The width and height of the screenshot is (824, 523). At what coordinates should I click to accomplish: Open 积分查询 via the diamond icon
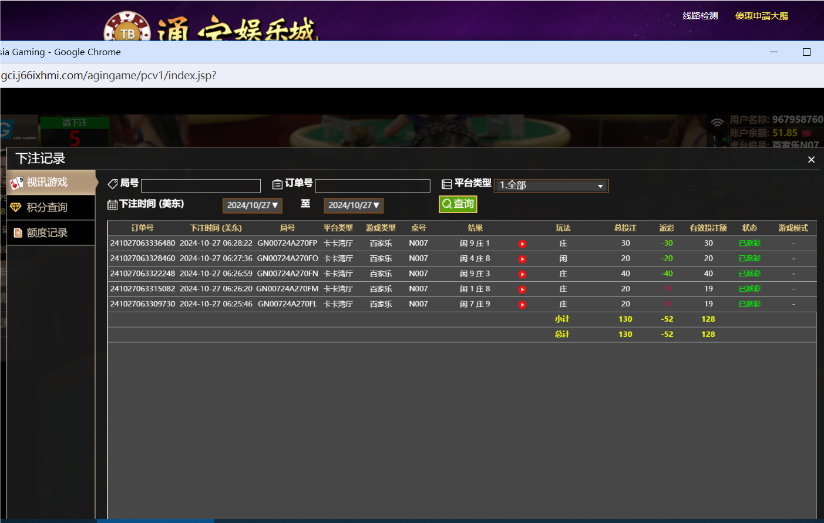(16, 208)
